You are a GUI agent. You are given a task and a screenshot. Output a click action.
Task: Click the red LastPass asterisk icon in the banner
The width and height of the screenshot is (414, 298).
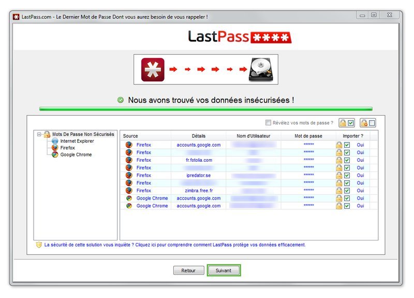(153, 69)
